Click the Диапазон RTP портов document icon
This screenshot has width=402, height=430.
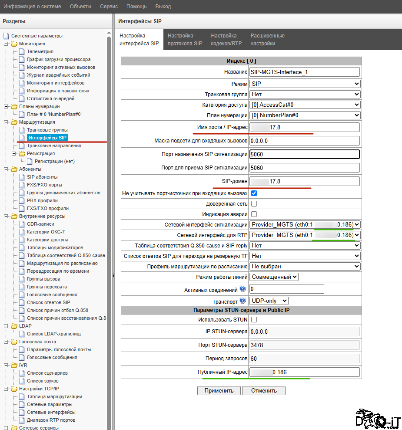pos(22,420)
